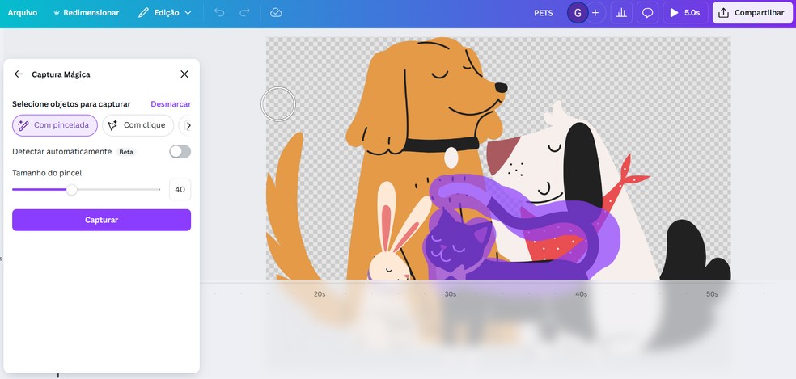Viewport: 796px width, 379px height.
Task: Open Redimensionar with crown icon
Action: click(x=87, y=13)
